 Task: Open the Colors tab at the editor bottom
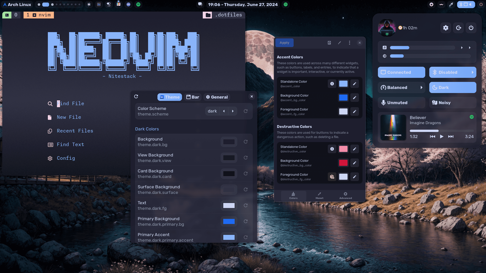tap(293, 196)
